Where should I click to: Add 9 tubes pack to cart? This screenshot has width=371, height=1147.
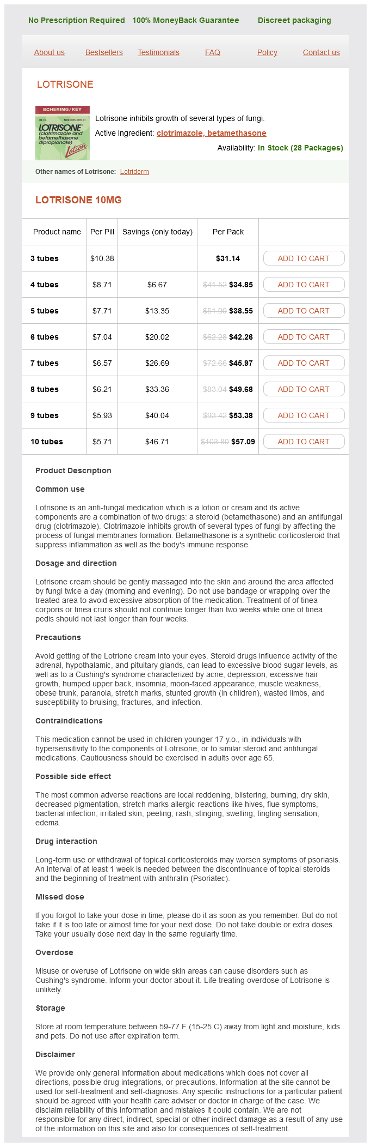(x=304, y=415)
